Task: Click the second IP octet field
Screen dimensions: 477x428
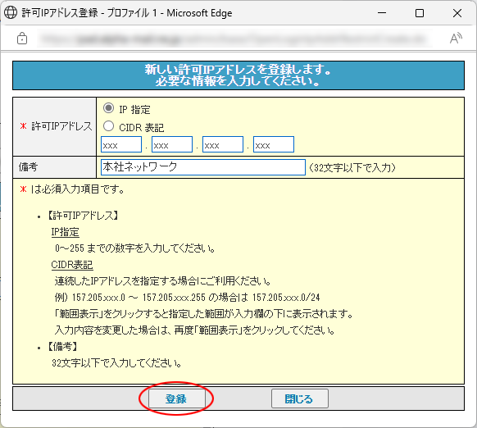Action: (x=172, y=144)
